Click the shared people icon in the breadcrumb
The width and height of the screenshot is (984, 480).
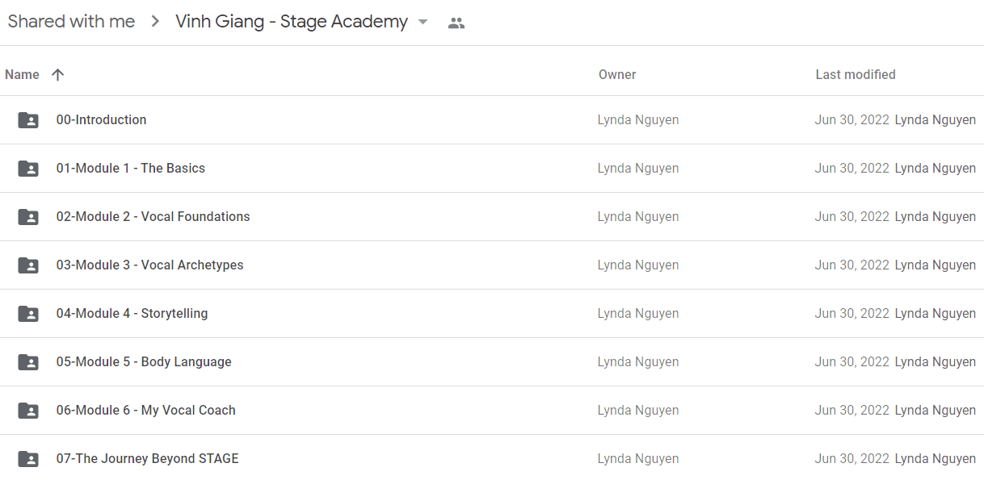click(x=456, y=23)
